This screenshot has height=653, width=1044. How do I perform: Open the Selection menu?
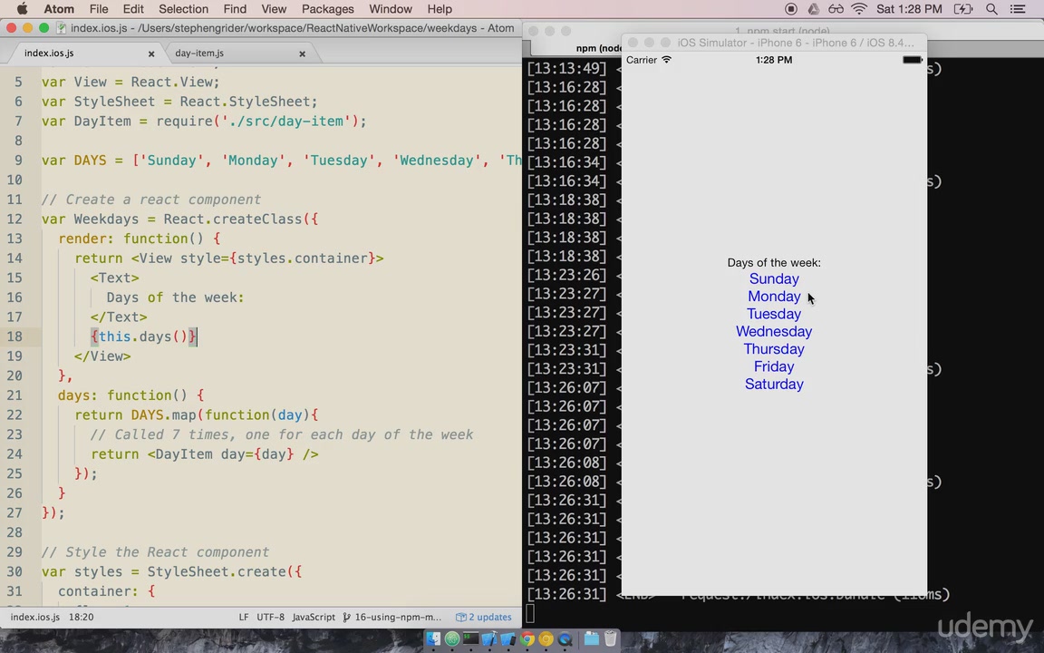(183, 9)
